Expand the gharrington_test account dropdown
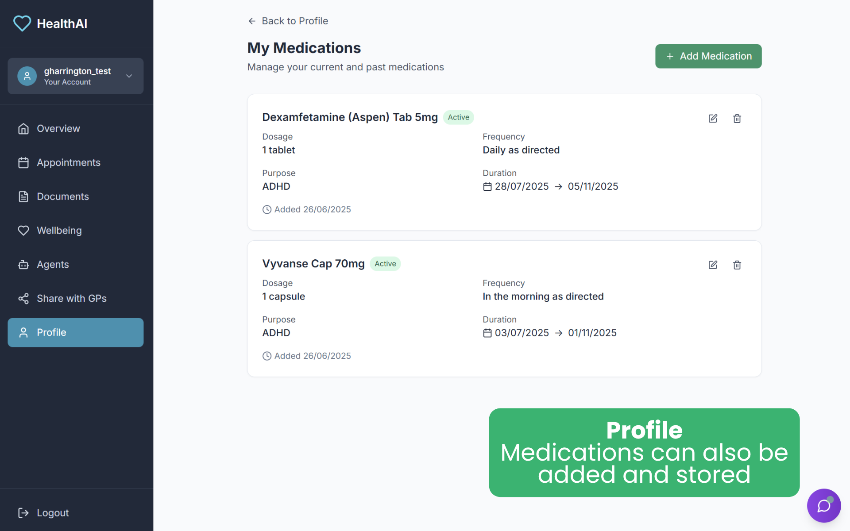Screen dimensions: 850x531 (x=129, y=76)
